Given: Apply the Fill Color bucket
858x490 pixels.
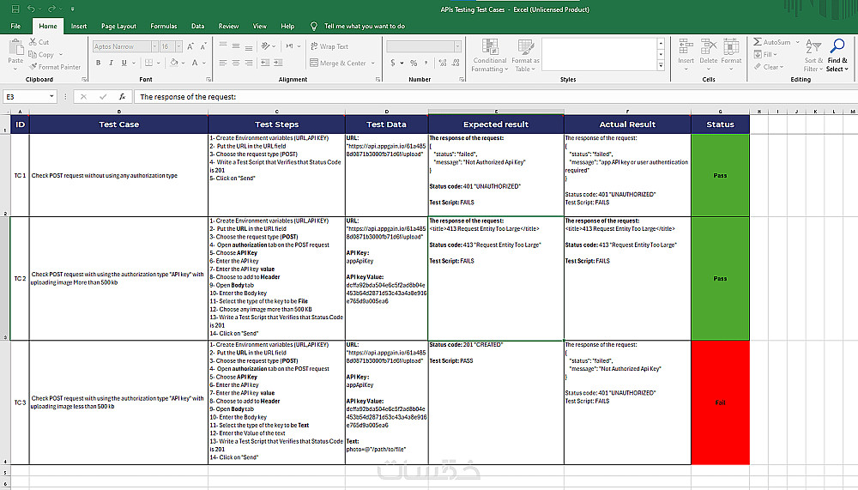Looking at the screenshot, I should coord(174,63).
